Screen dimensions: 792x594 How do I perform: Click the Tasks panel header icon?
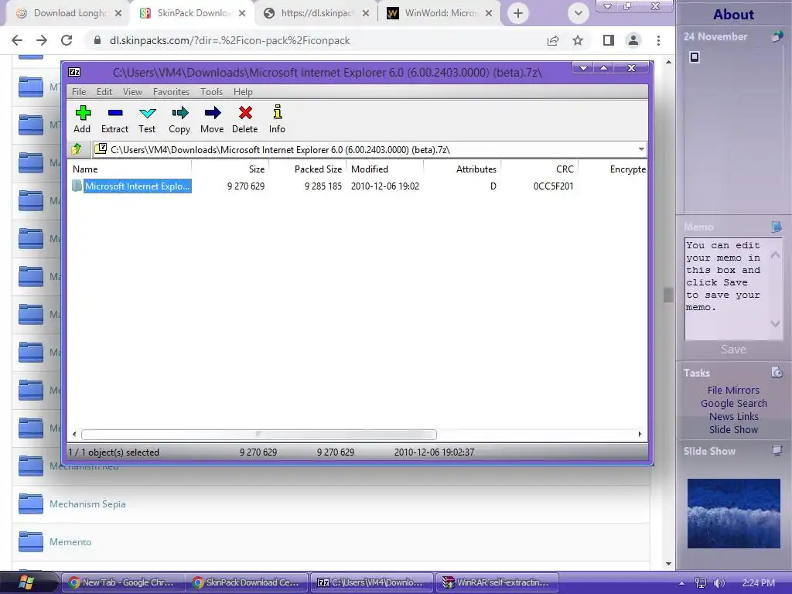(x=777, y=373)
